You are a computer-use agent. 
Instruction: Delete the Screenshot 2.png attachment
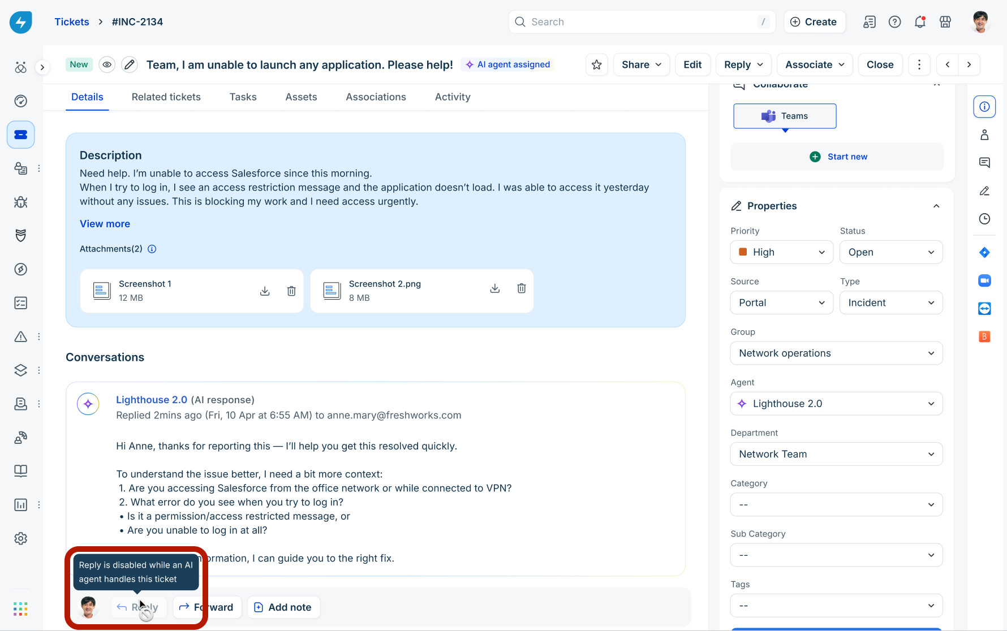tap(522, 288)
